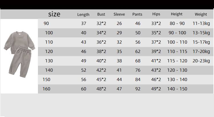The width and height of the screenshot is (214, 117).
Task: Select the 80 - 90 height cell
Action: coord(177,24)
